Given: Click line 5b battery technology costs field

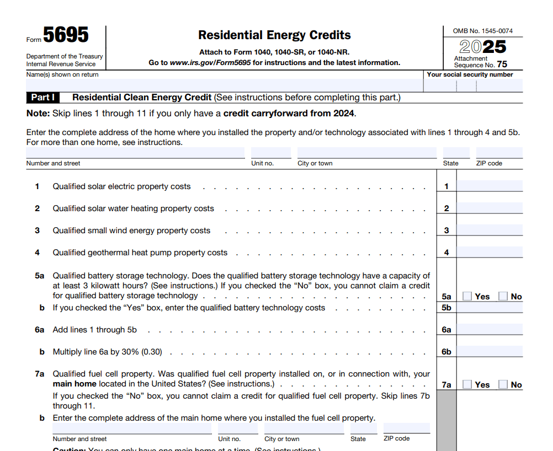Looking at the screenshot, I should point(490,308).
